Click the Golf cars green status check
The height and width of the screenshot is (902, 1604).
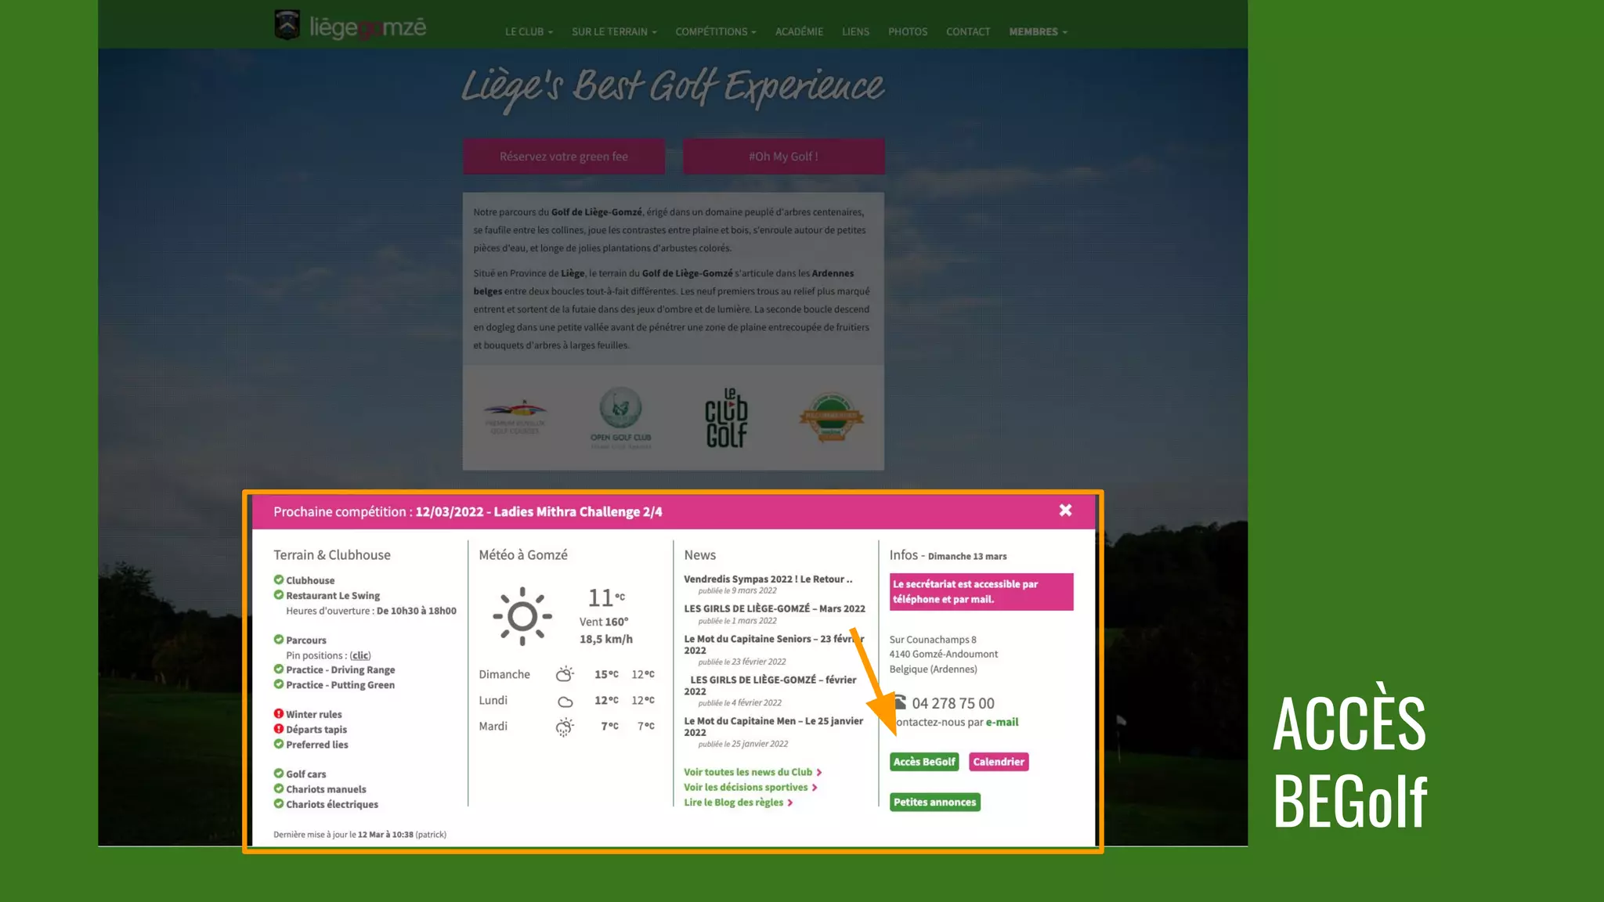point(279,774)
